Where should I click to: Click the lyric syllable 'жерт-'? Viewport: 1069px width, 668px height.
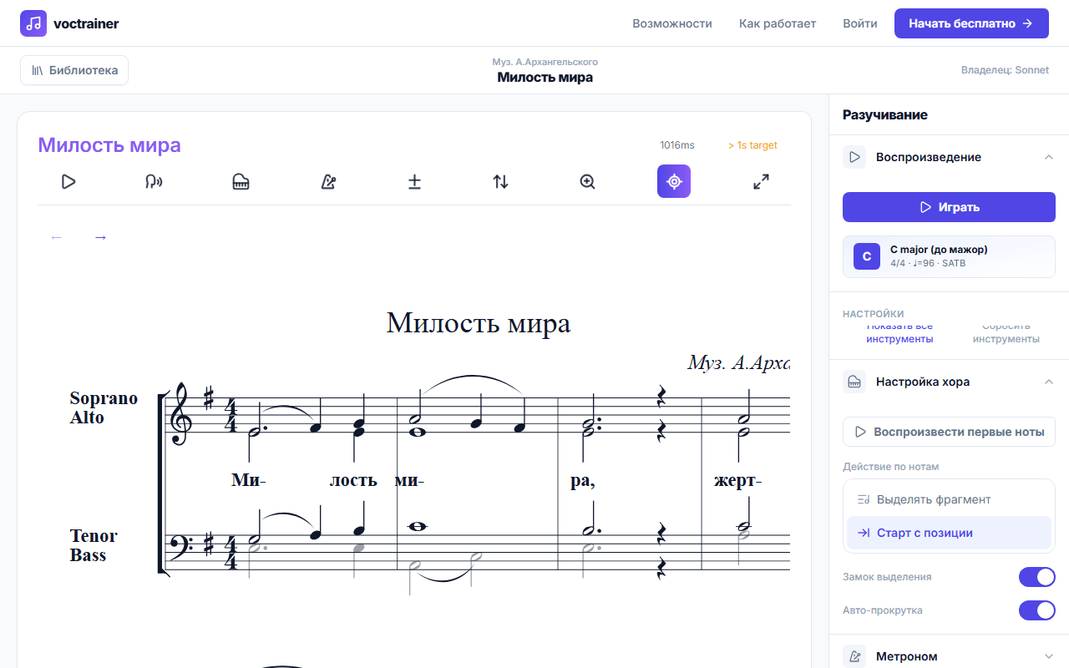point(737,481)
